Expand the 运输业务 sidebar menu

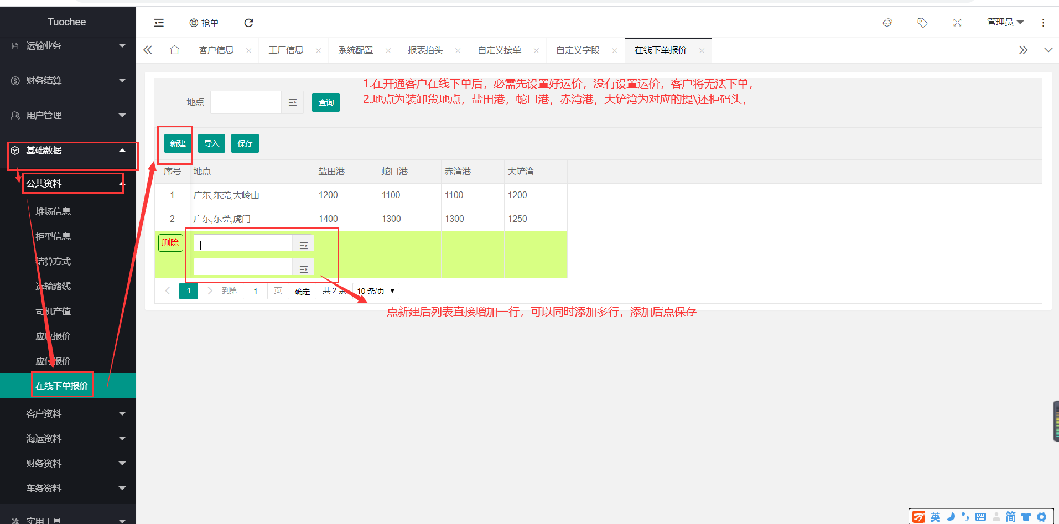tap(68, 45)
